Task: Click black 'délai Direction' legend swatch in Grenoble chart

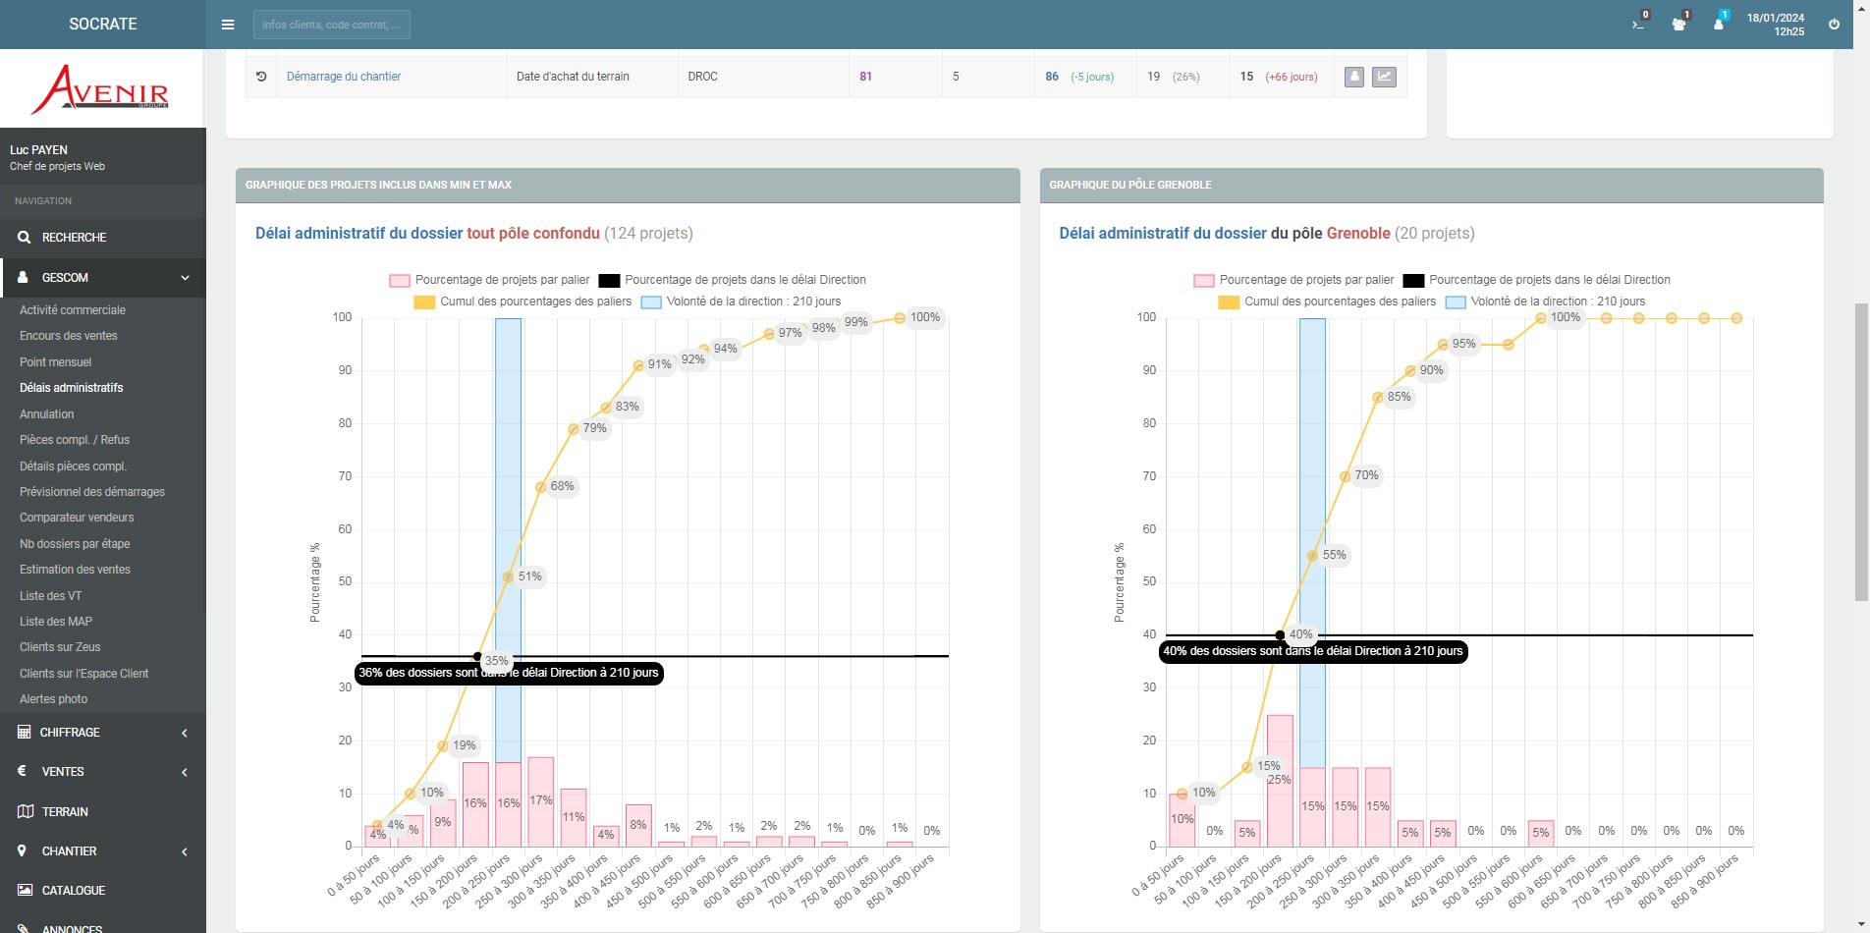Action: pyautogui.click(x=1413, y=281)
